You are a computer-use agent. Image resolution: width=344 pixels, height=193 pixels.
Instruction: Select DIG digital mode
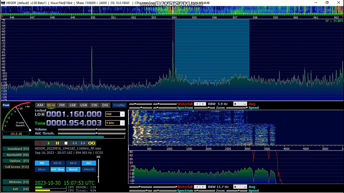coord(105,105)
